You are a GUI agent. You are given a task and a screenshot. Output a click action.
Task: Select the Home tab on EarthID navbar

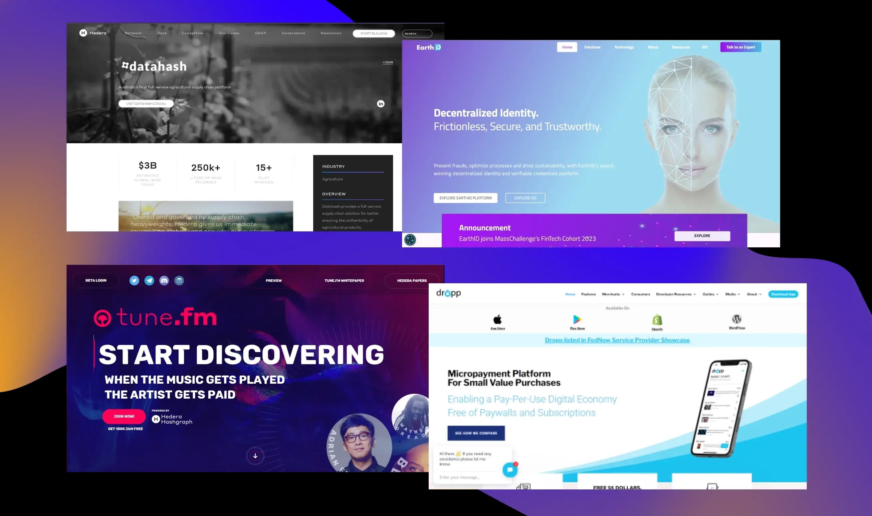(566, 47)
